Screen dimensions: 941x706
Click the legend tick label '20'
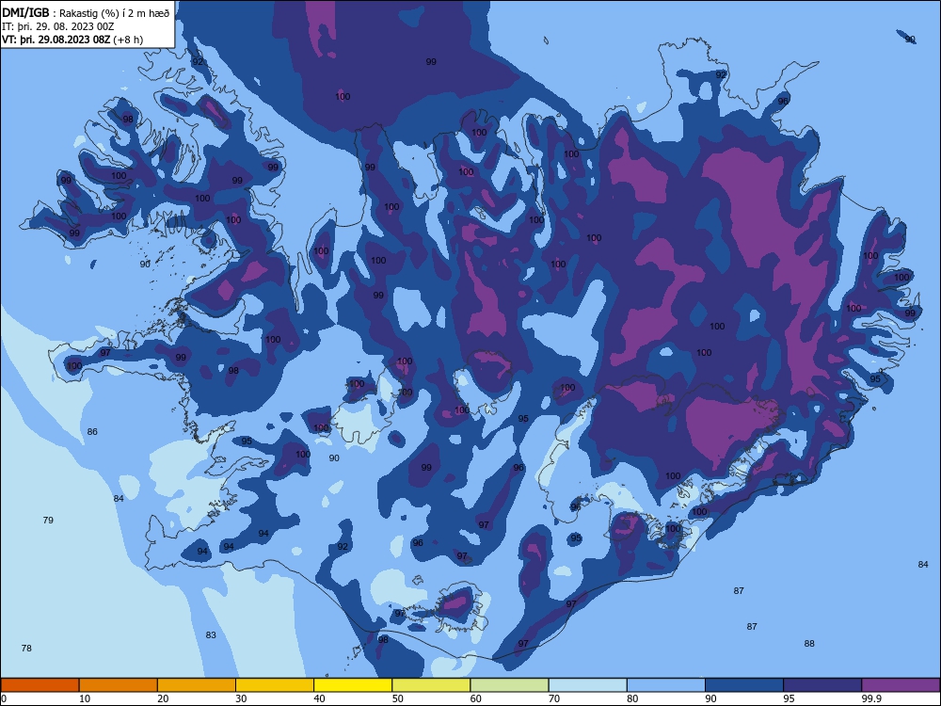(x=163, y=698)
